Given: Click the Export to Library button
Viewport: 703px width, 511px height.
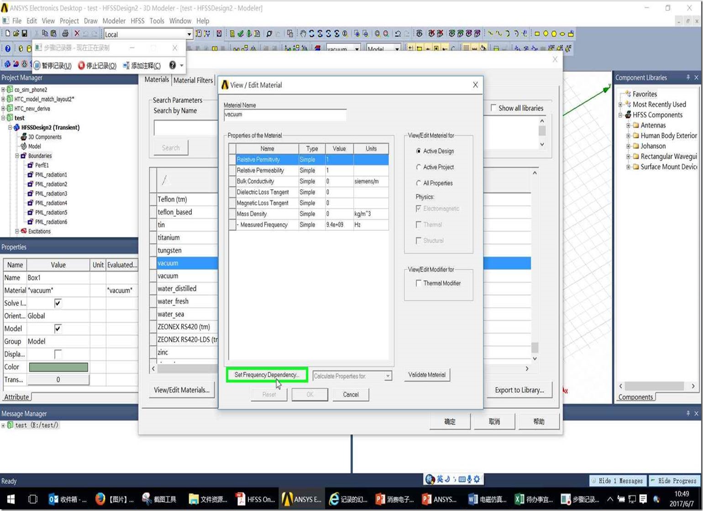Looking at the screenshot, I should [519, 390].
